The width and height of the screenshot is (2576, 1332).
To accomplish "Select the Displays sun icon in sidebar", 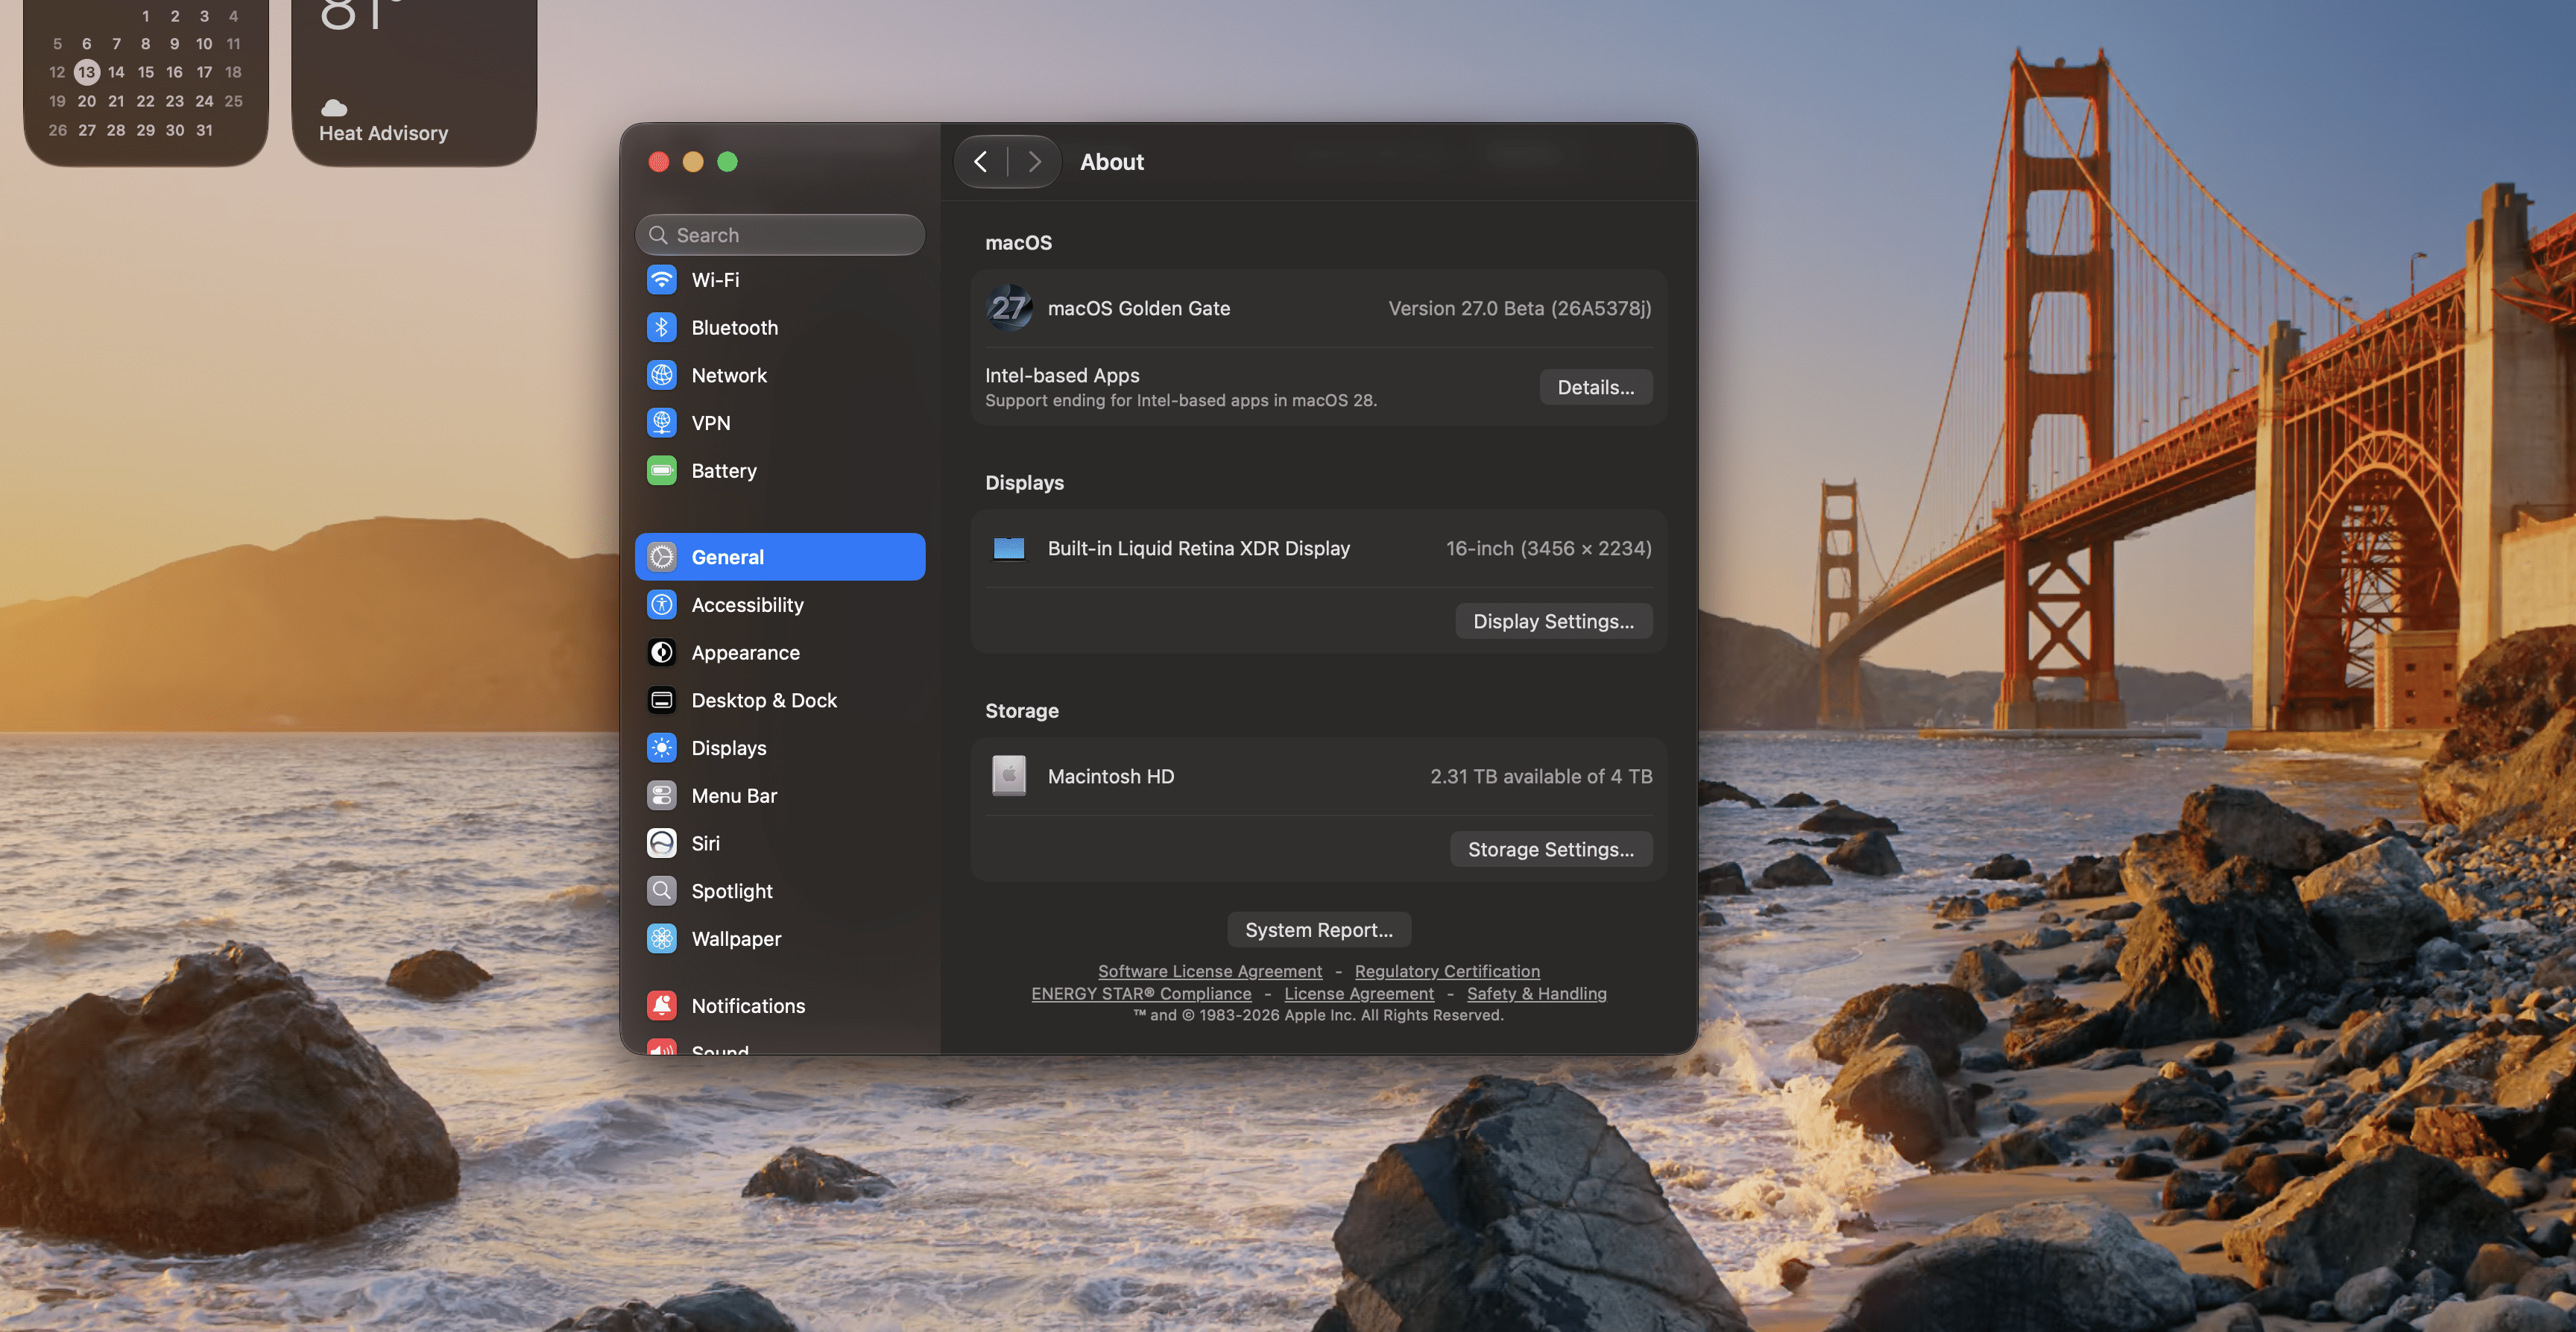I will (661, 747).
